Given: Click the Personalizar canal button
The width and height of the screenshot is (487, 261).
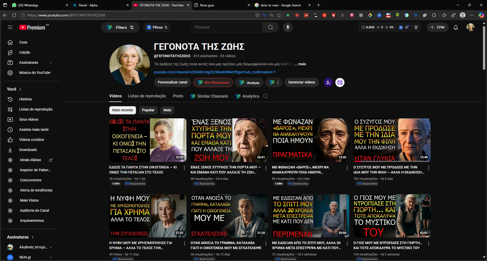Looking at the screenshot, I should click(172, 82).
